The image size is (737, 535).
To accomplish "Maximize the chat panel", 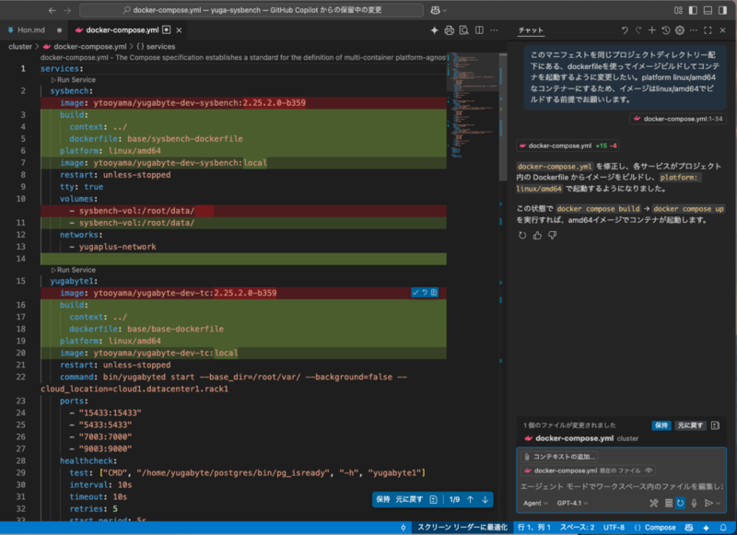I will [708, 30].
